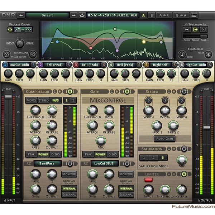215x215 pixels.
Task: Select spectrum output source icon
Action: [195, 29]
